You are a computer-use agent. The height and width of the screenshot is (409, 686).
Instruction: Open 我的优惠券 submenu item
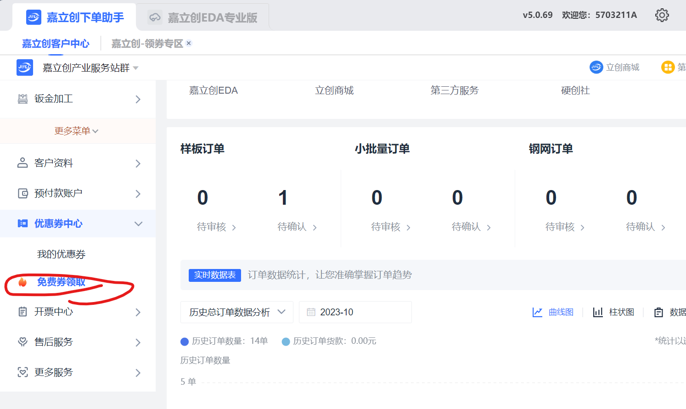[61, 254]
